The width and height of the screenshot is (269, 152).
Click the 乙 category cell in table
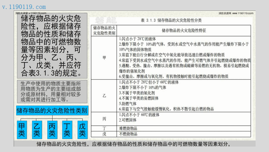[104, 96]
